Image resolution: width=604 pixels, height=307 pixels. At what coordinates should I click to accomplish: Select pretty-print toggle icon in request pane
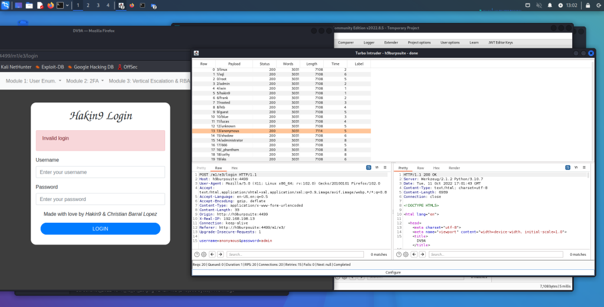369,167
